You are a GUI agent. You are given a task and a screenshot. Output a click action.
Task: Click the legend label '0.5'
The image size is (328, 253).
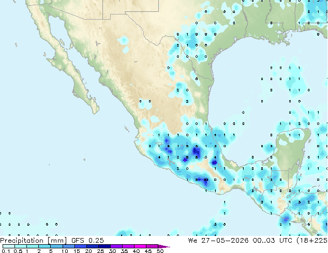tap(18, 251)
